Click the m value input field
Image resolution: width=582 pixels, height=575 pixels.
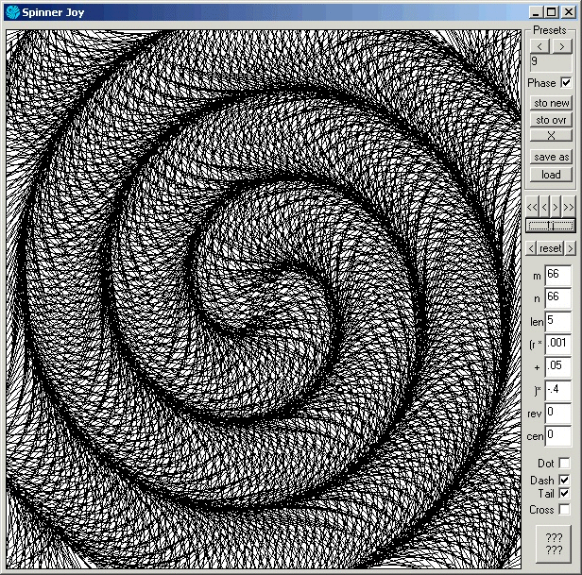[x=558, y=275]
